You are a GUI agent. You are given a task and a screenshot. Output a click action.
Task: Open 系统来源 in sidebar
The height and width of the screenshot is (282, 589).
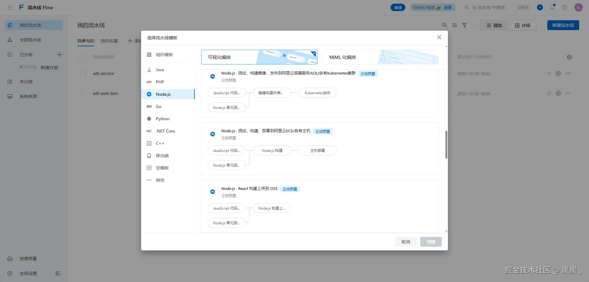(34, 96)
